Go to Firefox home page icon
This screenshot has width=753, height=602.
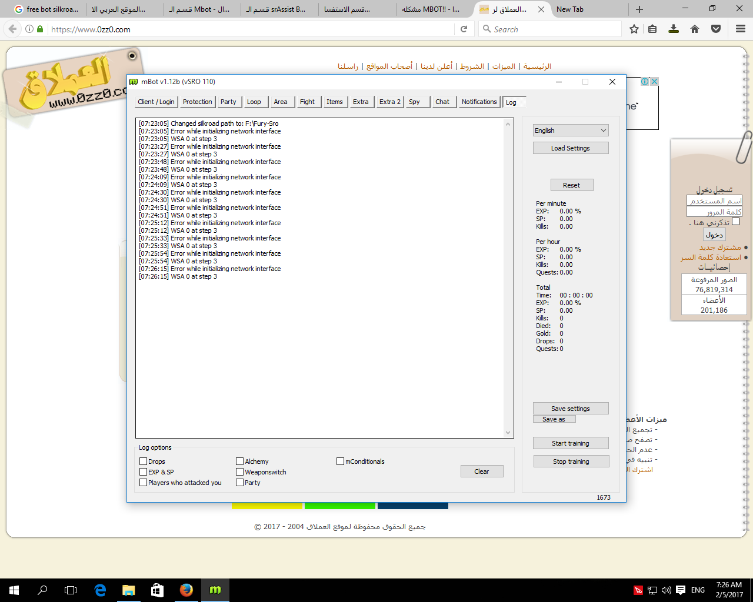coord(695,29)
